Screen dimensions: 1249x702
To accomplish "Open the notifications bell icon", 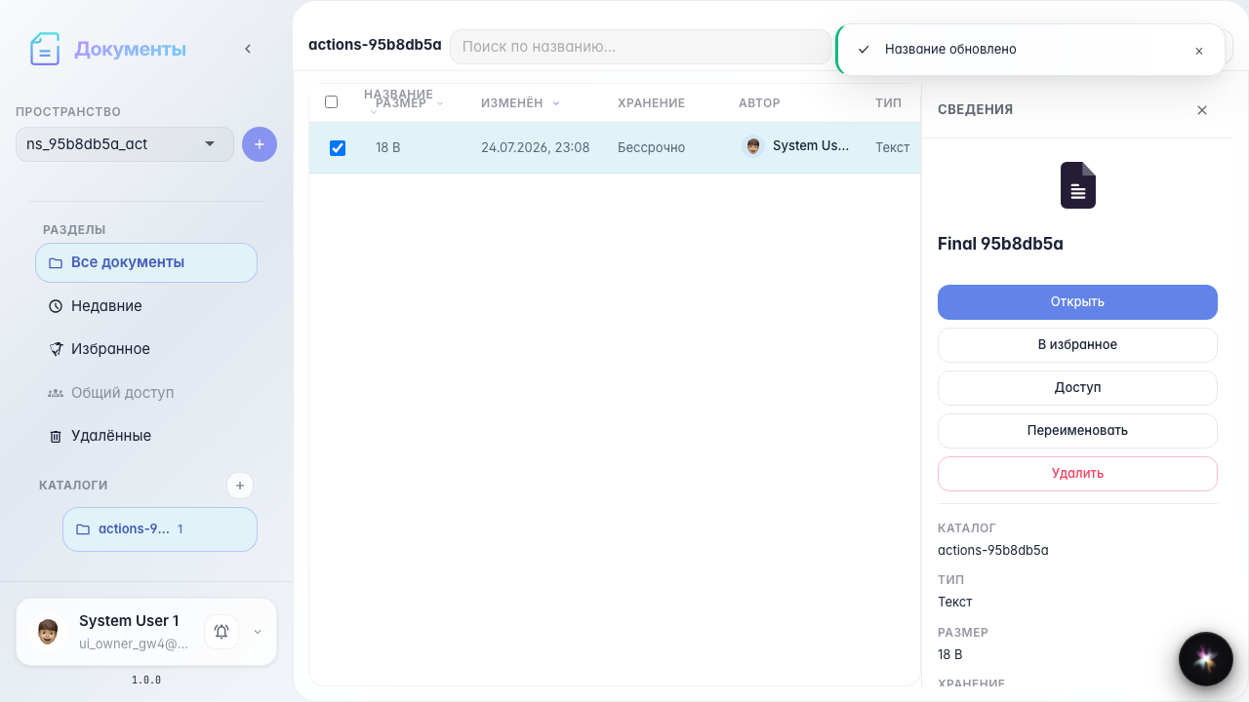I will click(x=222, y=632).
